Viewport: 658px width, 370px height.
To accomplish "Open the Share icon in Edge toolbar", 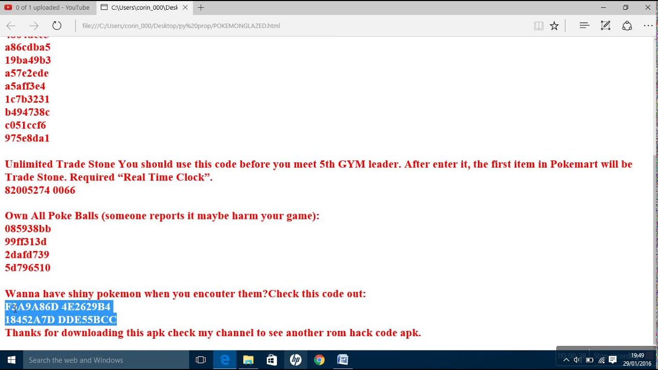I will point(627,25).
